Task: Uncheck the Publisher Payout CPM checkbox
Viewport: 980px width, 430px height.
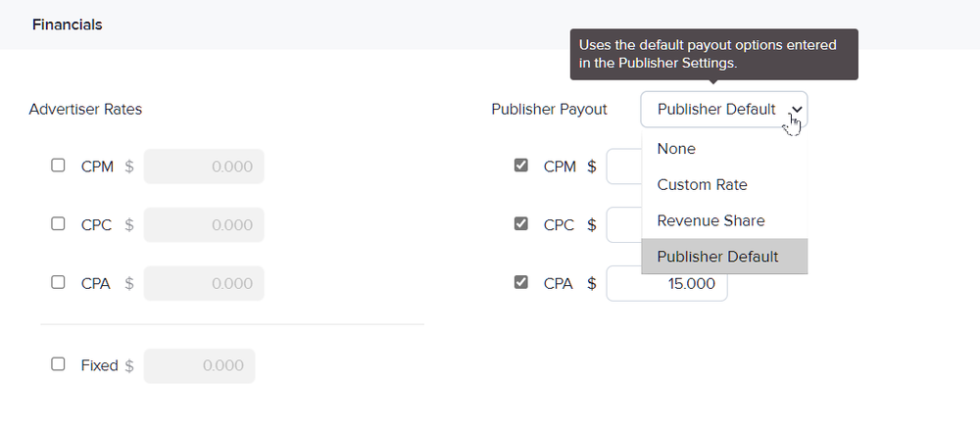Action: (x=520, y=166)
